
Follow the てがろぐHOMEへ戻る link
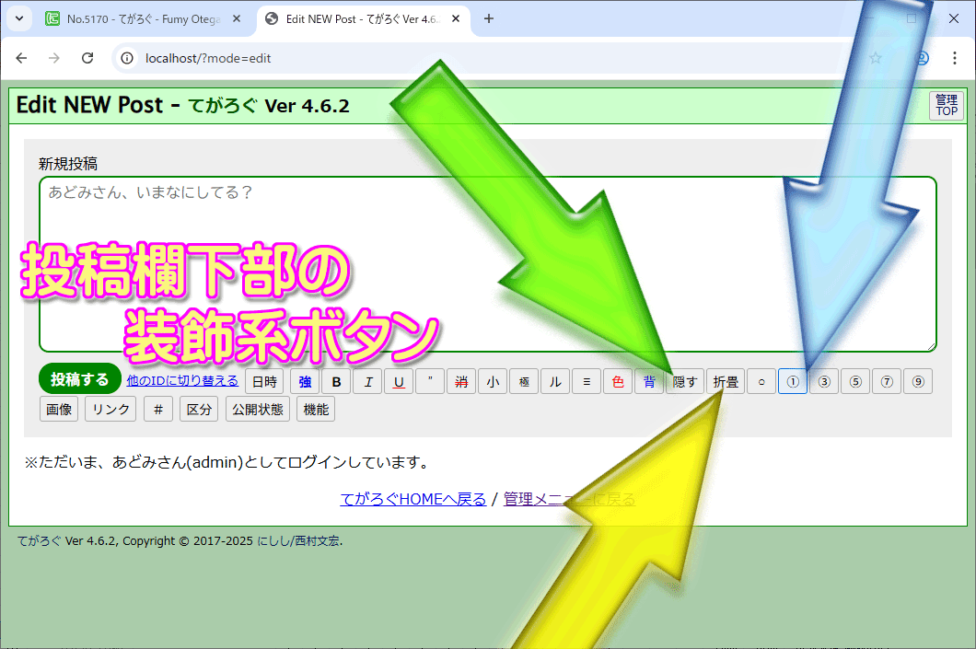(x=412, y=499)
